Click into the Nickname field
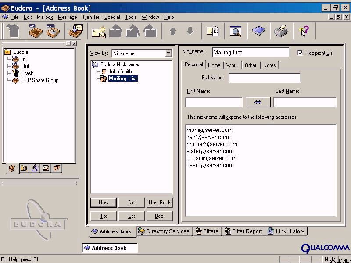The image size is (351, 263). 251,52
